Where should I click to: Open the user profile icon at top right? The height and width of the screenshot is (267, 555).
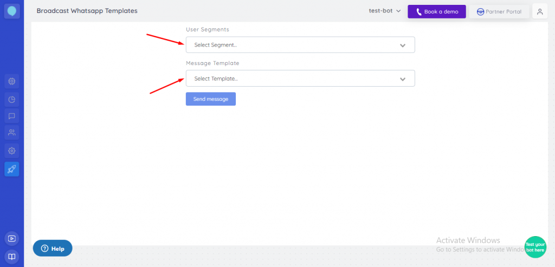[x=540, y=11]
